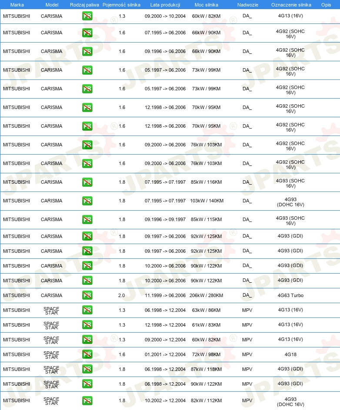This screenshot has width=340, height=410.
Task: Click the 206kW / 280KM power cell
Action: (x=206, y=295)
